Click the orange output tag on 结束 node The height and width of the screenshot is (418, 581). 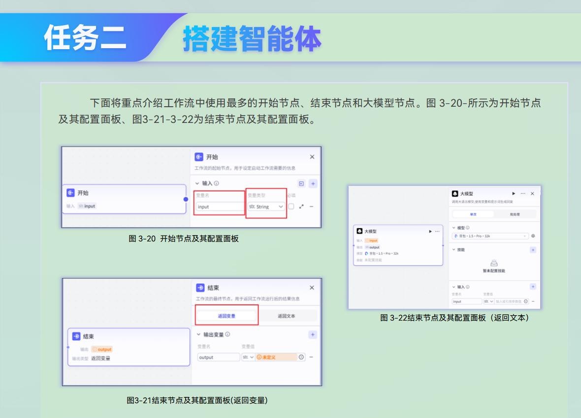[102, 349]
